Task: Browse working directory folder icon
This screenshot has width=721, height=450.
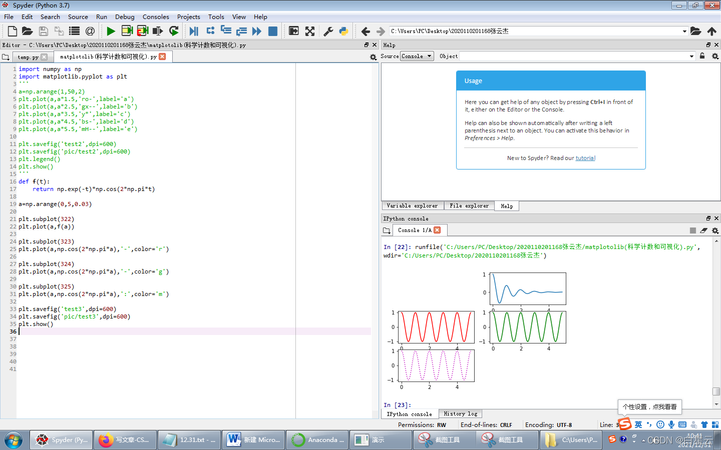Action: (x=695, y=31)
